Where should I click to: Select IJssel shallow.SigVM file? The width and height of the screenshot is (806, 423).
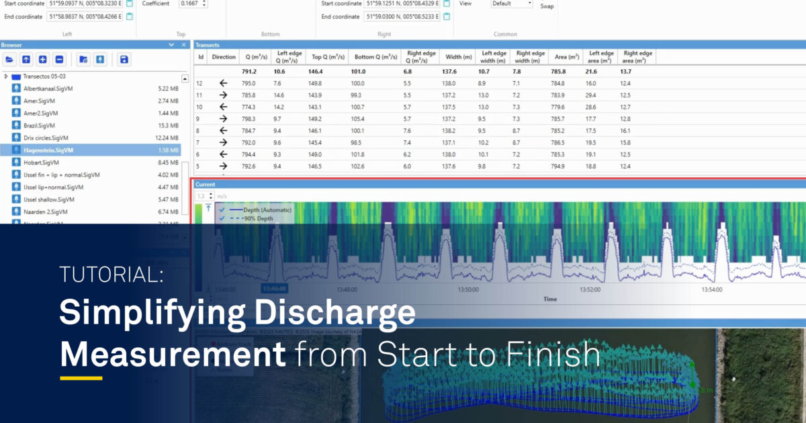[91, 199]
